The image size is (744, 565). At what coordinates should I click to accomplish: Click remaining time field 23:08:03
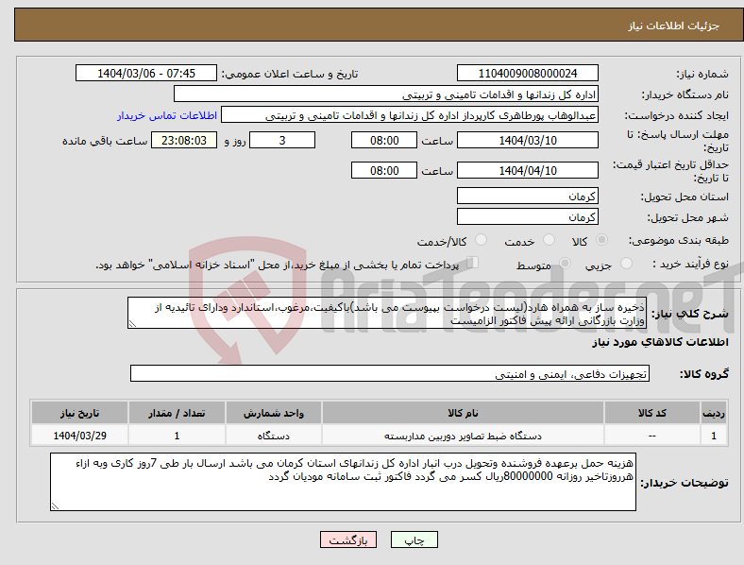[x=184, y=140]
